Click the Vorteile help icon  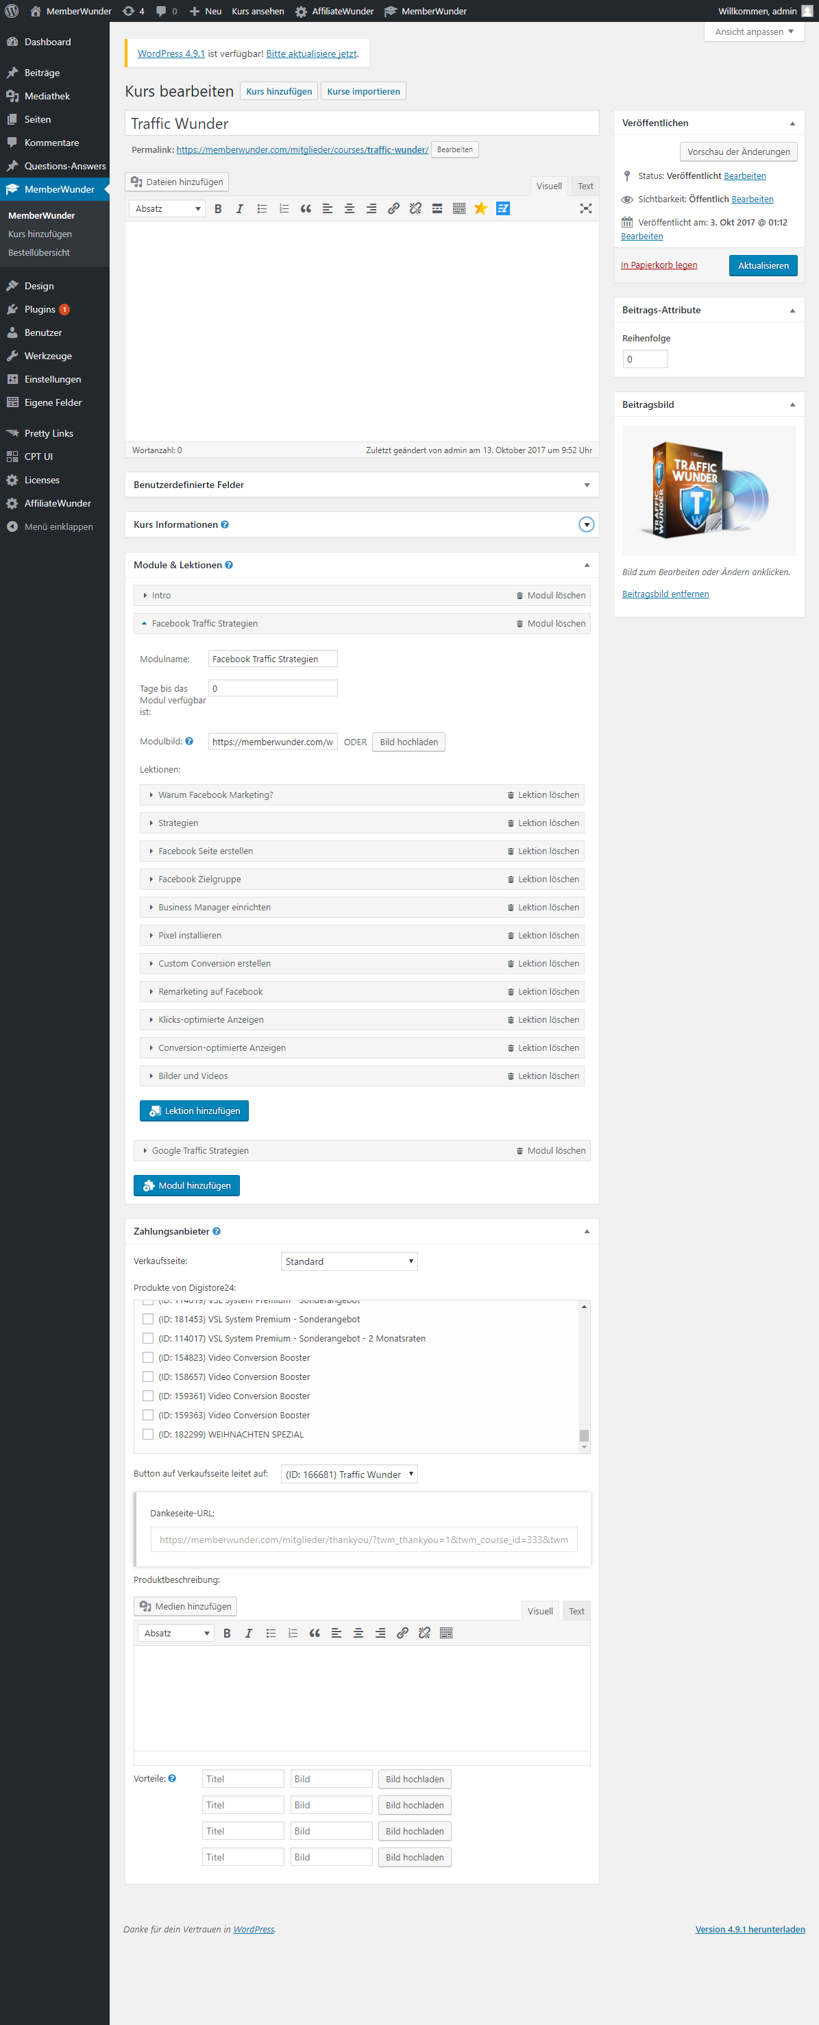tap(172, 1778)
